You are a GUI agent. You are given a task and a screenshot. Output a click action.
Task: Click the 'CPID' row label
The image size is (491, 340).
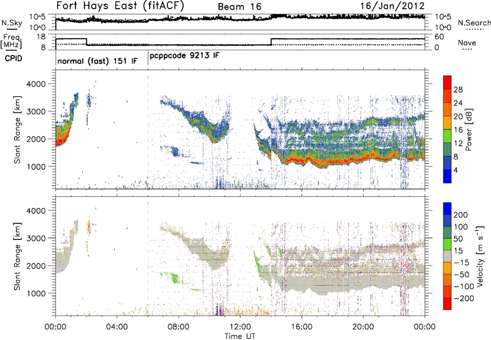[14, 58]
